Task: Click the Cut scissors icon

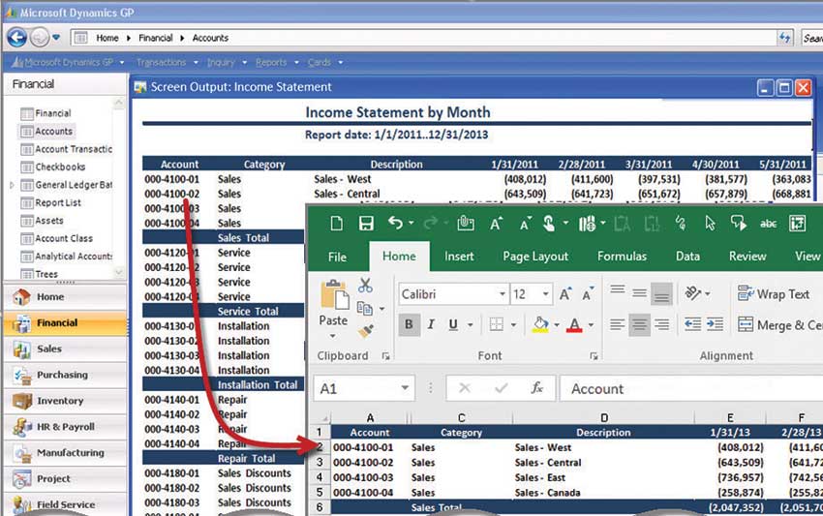Action: [x=365, y=286]
